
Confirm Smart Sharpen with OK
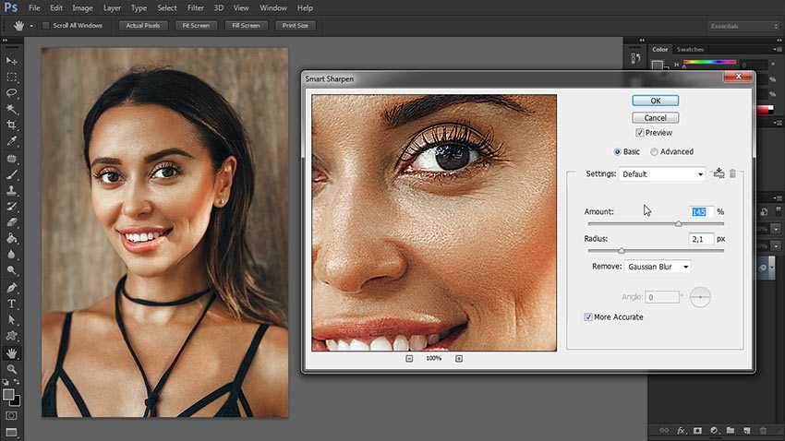(x=656, y=101)
